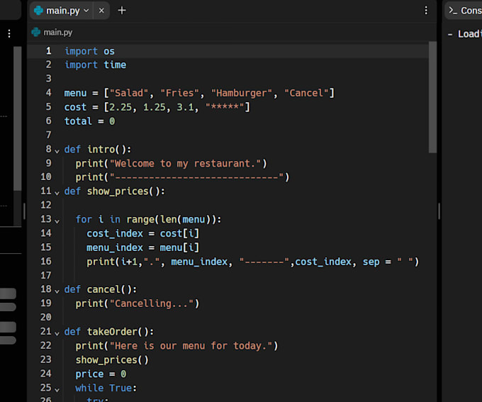Click the Python icon on main.py tab
The image size is (482, 402).
[38, 11]
